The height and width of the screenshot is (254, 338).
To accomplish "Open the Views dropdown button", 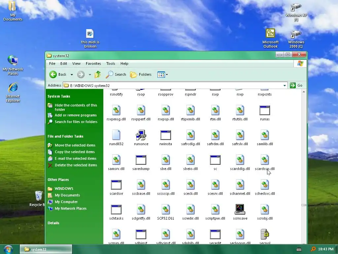I will [x=162, y=74].
